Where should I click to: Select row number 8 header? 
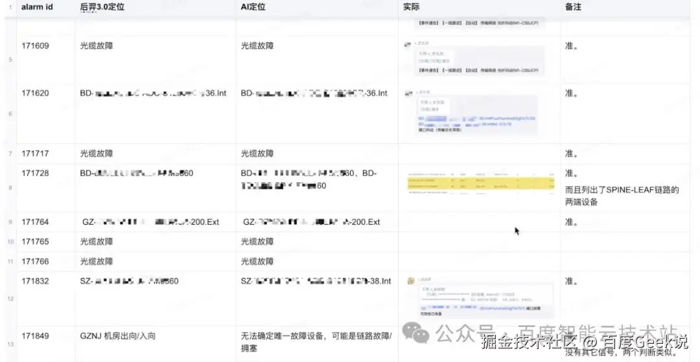click(10, 188)
